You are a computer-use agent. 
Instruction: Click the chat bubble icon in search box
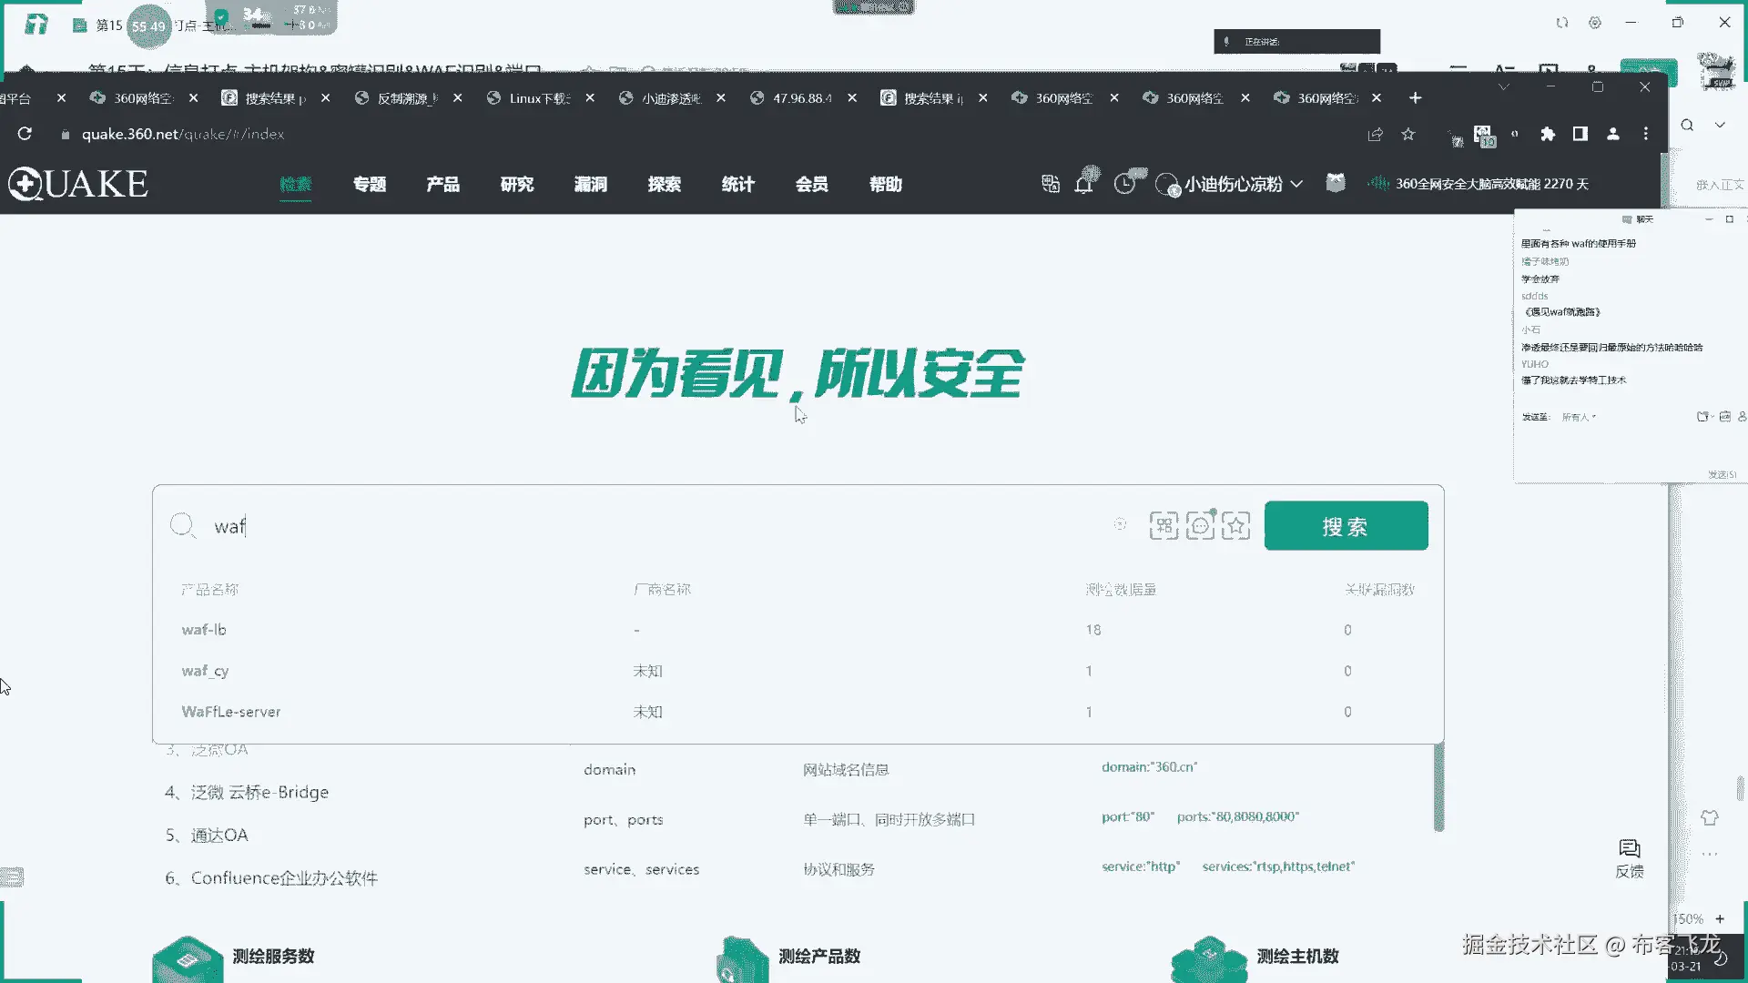1200,526
